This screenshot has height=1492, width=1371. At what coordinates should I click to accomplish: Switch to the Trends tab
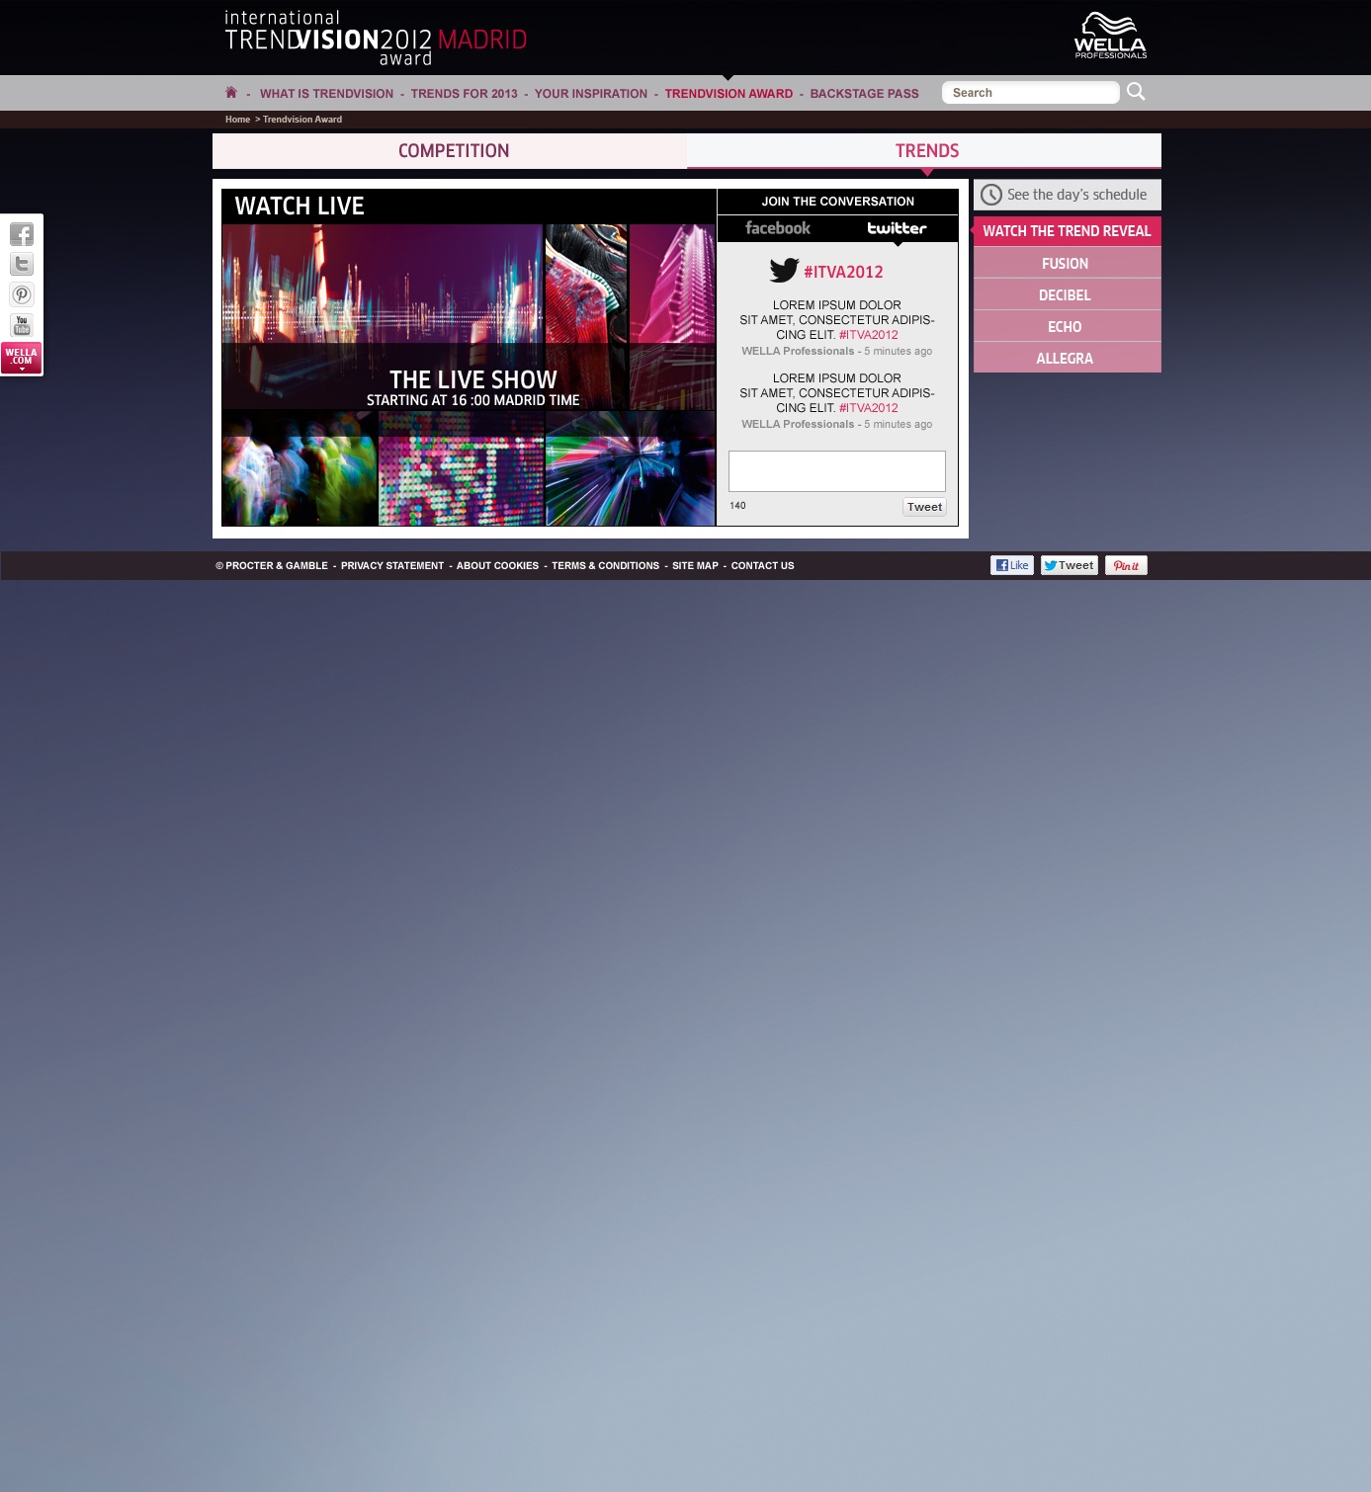tap(924, 151)
